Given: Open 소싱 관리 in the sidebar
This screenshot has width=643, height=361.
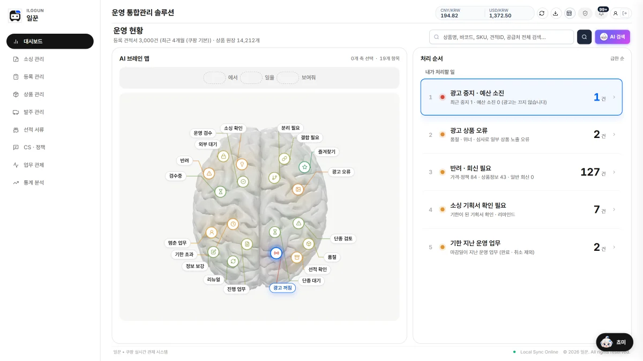Looking at the screenshot, I should click(x=50, y=59).
